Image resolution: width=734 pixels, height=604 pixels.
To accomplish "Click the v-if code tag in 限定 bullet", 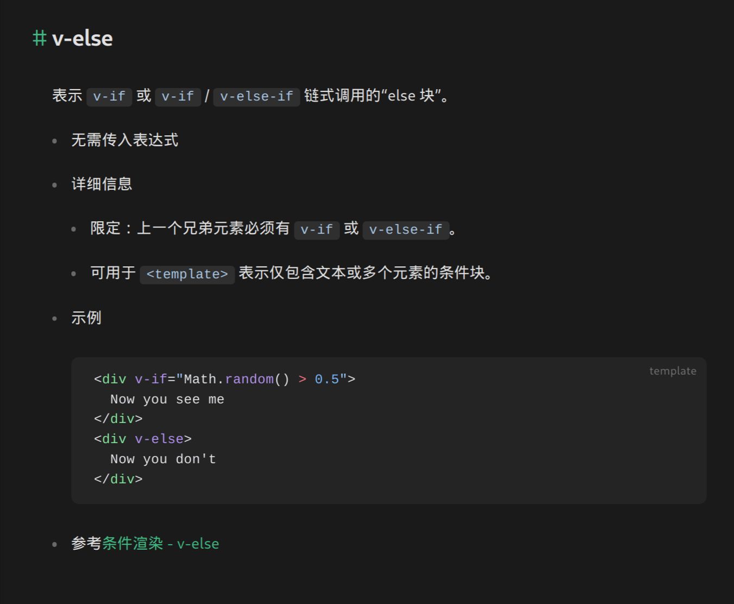I will 317,229.
